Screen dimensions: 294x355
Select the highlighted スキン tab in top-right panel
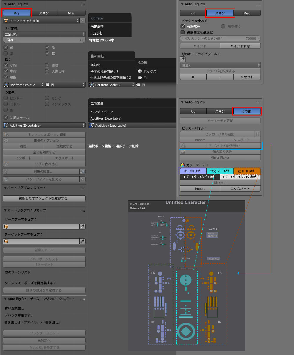point(220,13)
